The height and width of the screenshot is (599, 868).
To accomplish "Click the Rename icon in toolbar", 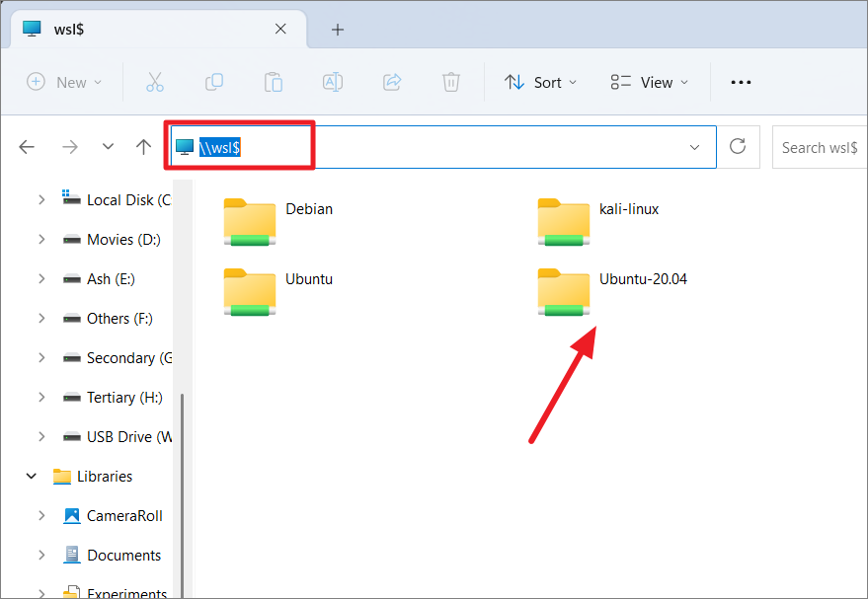I will pos(333,82).
